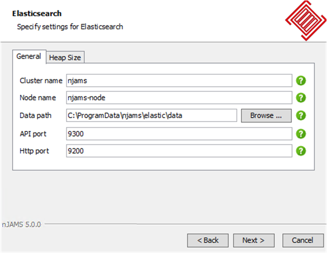Click the Elasticsearch heading text

click(37, 14)
